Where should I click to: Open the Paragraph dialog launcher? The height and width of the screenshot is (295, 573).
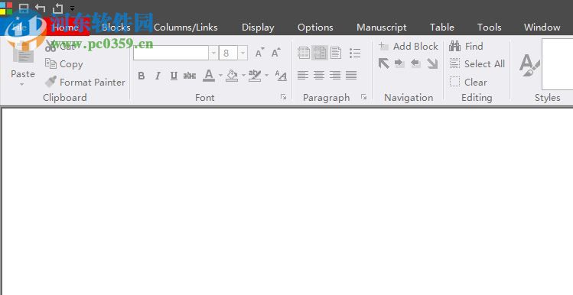tap(363, 97)
